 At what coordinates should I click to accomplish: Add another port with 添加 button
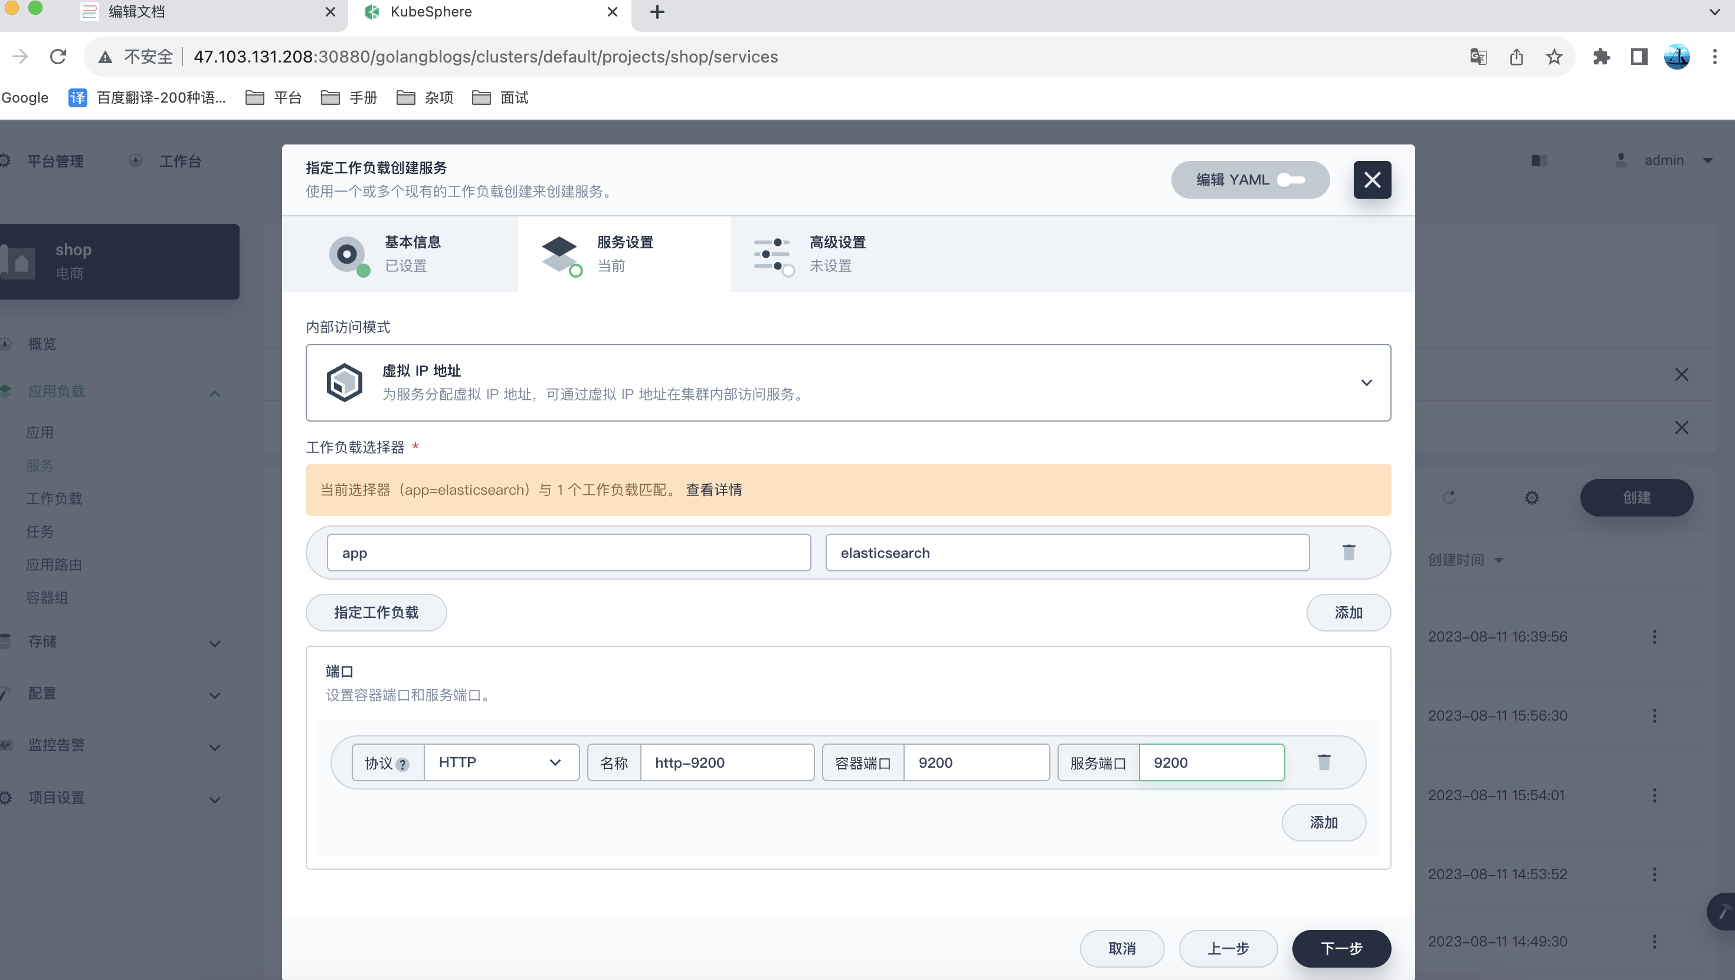click(x=1324, y=822)
